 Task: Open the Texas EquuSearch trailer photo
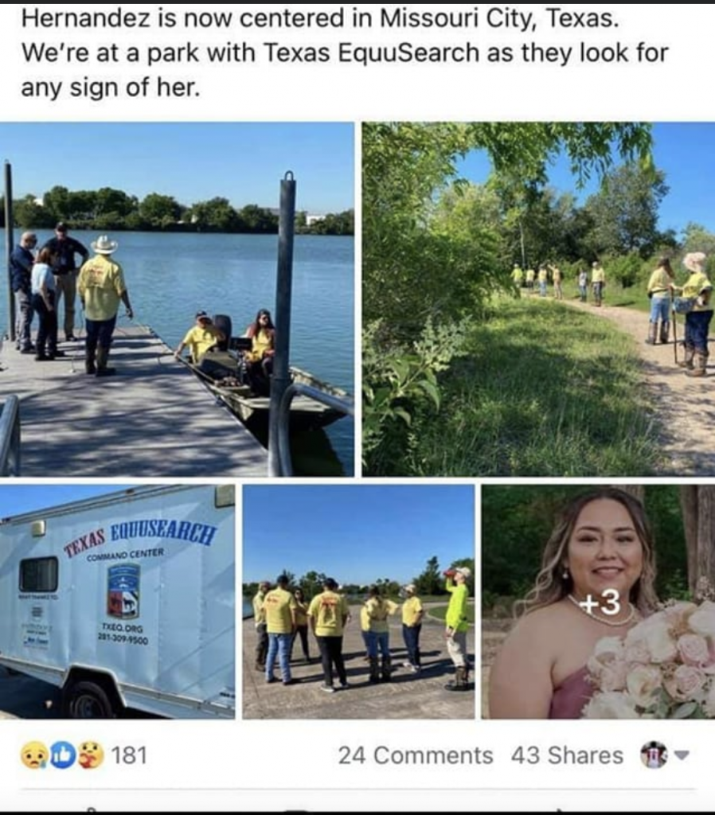(x=117, y=602)
